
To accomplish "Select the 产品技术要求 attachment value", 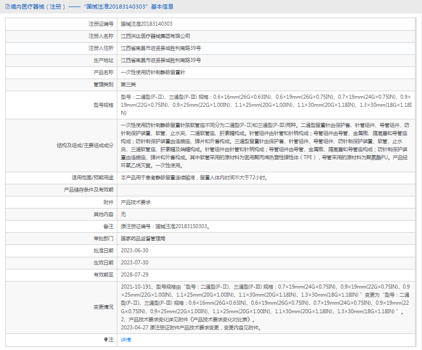I will pyautogui.click(x=135, y=202).
